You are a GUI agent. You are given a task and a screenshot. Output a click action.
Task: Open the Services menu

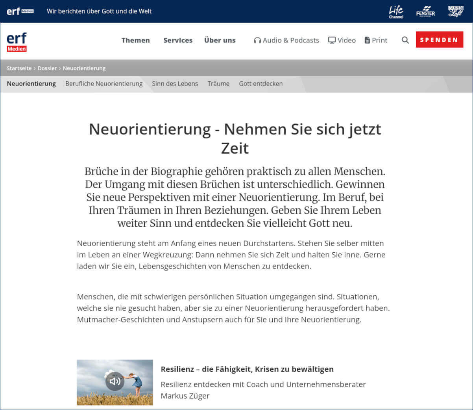tap(178, 40)
